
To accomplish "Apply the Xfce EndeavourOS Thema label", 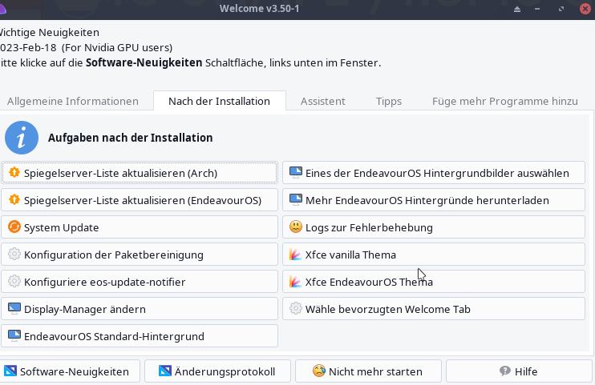I will tap(369, 283).
